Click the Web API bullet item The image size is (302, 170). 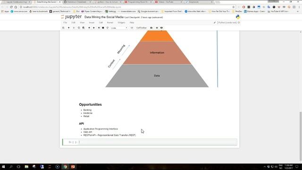(x=88, y=132)
